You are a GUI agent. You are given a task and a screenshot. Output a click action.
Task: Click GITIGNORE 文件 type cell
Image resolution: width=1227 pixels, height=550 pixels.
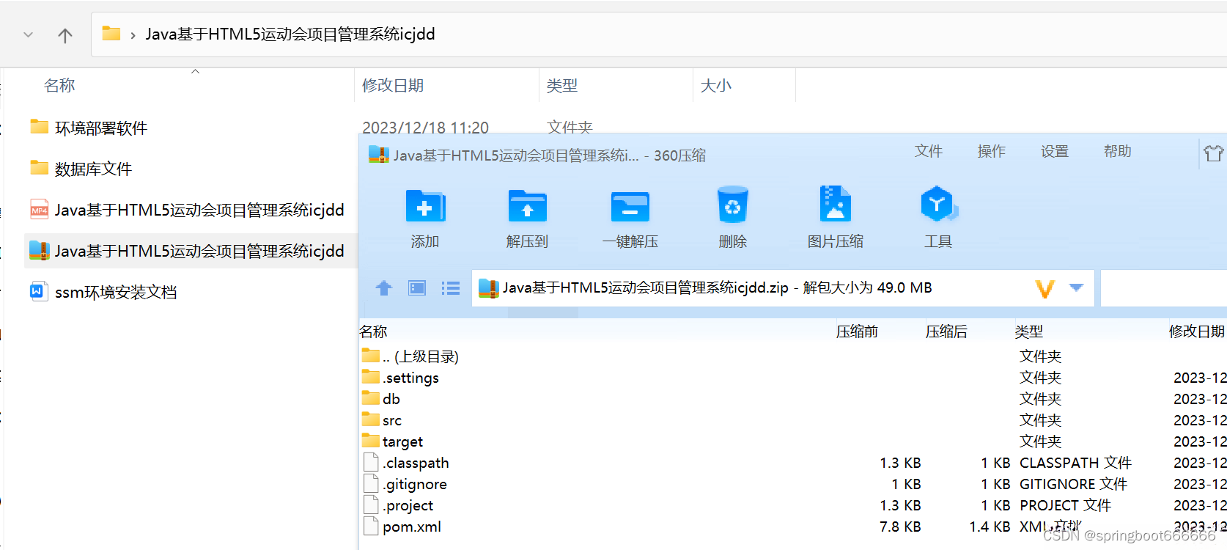(1073, 484)
